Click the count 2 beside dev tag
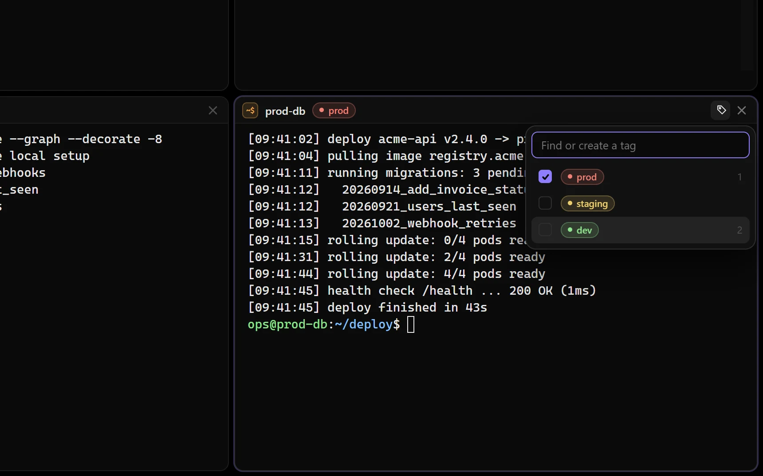Screen dimensions: 763x476 [739, 230]
